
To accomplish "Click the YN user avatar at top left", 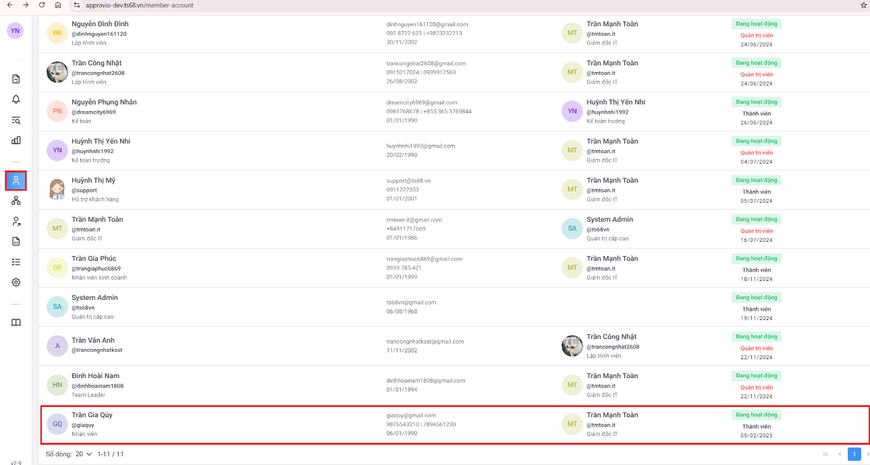I will [x=15, y=31].
